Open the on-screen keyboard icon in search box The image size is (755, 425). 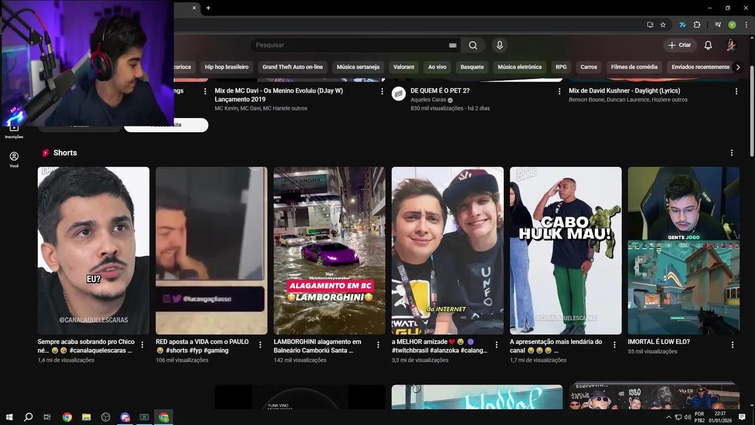point(452,45)
